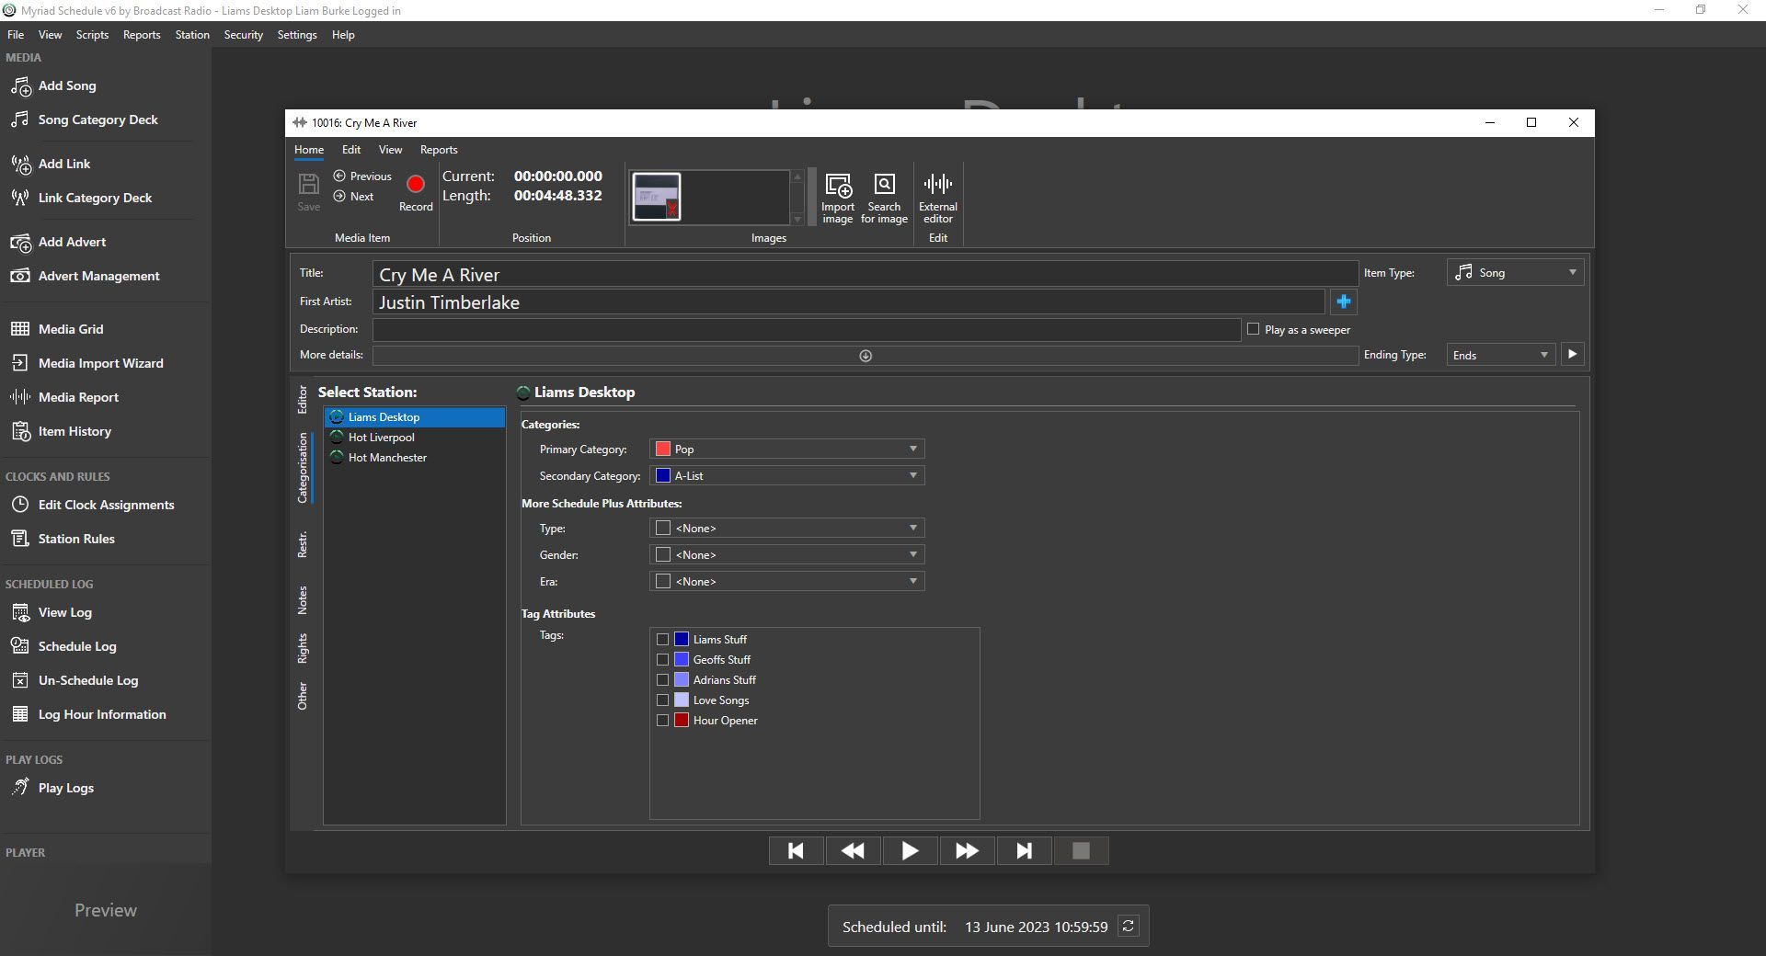Tick the Geoffs Stuff tag checkbox

[662, 659]
